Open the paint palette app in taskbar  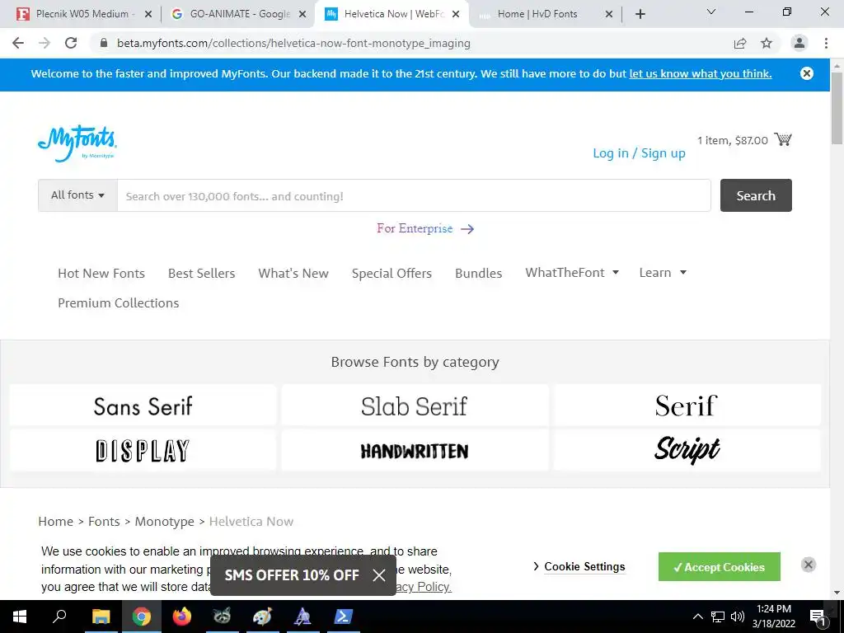point(262,617)
